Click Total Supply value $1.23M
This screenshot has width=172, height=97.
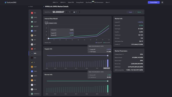(x=140, y=29)
